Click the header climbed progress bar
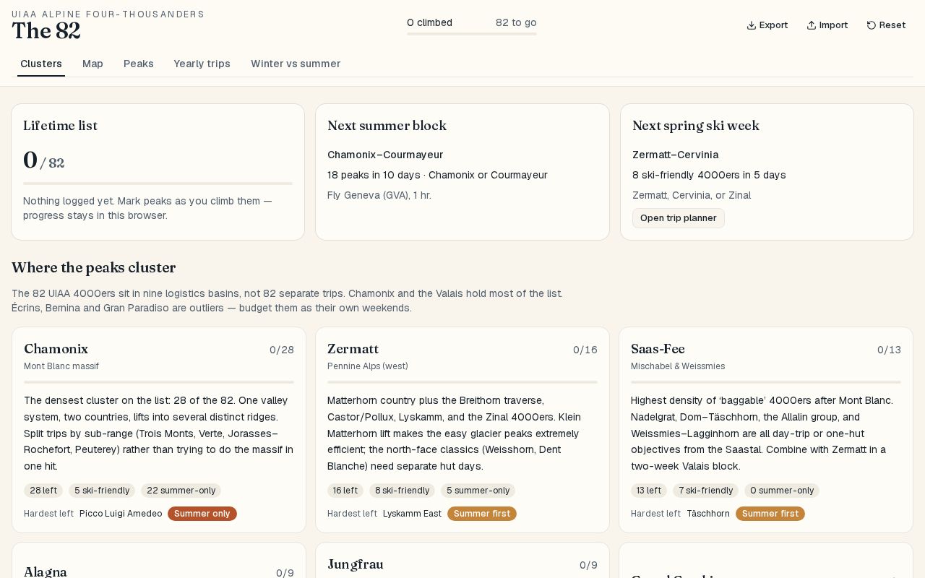Screen dimensions: 925x578 point(472,34)
